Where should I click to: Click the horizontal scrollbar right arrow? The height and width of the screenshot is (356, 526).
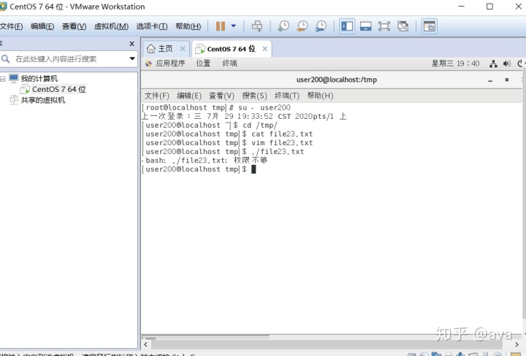pos(517,344)
